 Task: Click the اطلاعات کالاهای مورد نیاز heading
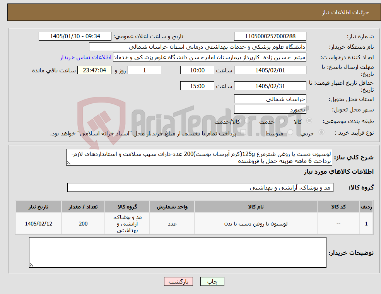point(339,172)
